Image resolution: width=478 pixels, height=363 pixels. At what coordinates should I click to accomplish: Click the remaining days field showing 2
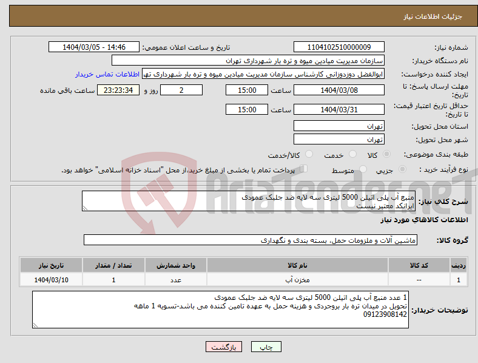coord(181,90)
